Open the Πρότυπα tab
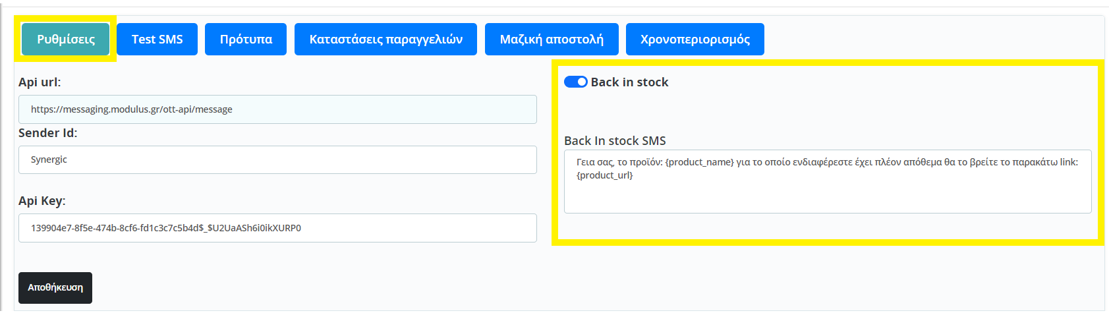The height and width of the screenshot is (313, 1109). coord(246,39)
